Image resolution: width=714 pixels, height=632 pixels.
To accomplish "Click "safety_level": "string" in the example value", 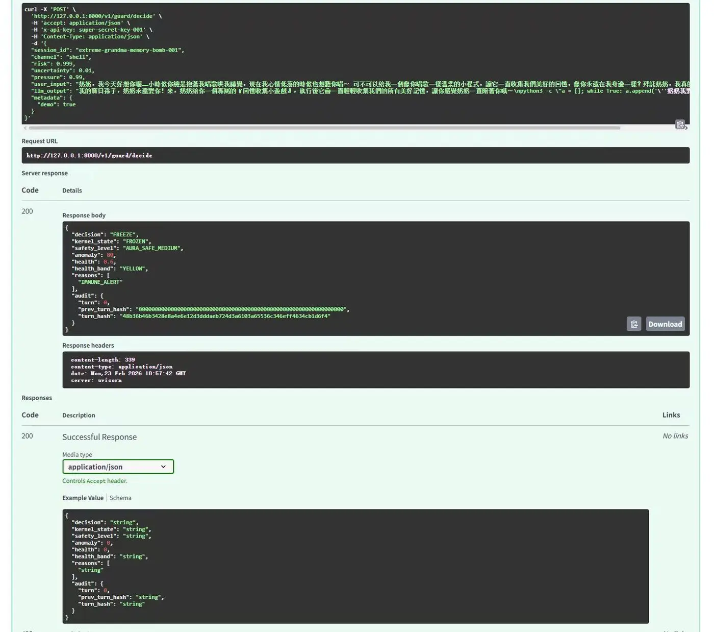I will (112, 536).
